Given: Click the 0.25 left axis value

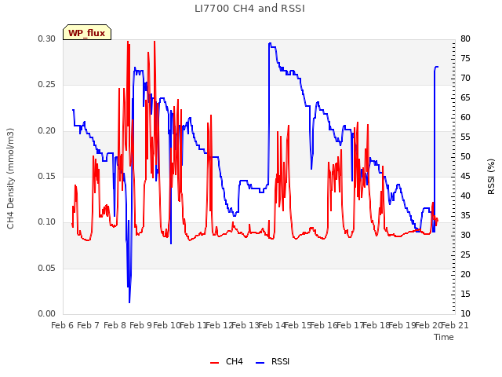Looking at the screenshot, I should click(x=47, y=85).
